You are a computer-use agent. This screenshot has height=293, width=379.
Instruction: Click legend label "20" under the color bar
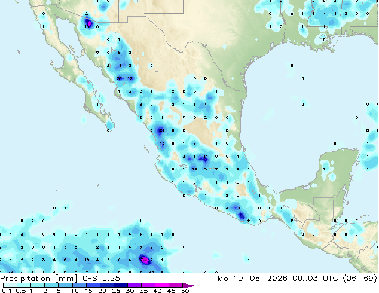click(102, 291)
